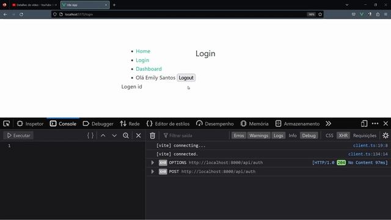Click the zoom level badge in address bar

[311, 15]
